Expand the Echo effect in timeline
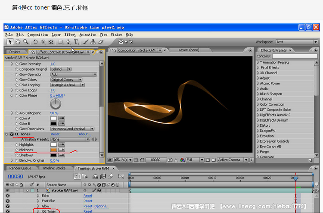The image size is (323, 213). pyautogui.click(x=38, y=195)
